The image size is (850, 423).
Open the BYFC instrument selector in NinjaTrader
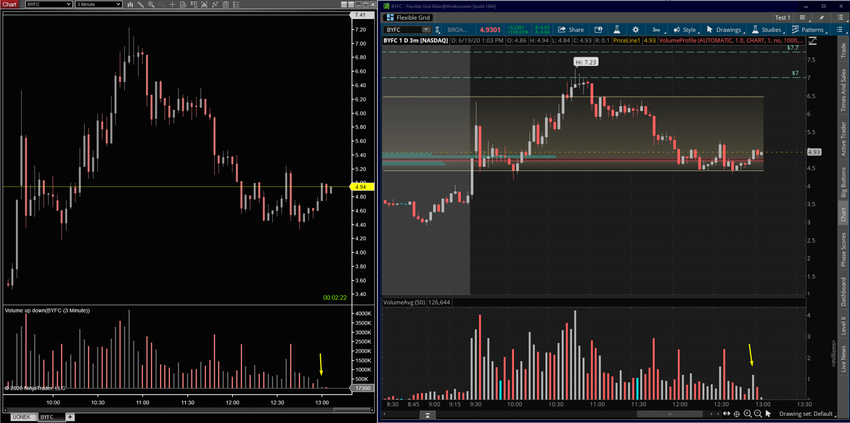point(49,4)
